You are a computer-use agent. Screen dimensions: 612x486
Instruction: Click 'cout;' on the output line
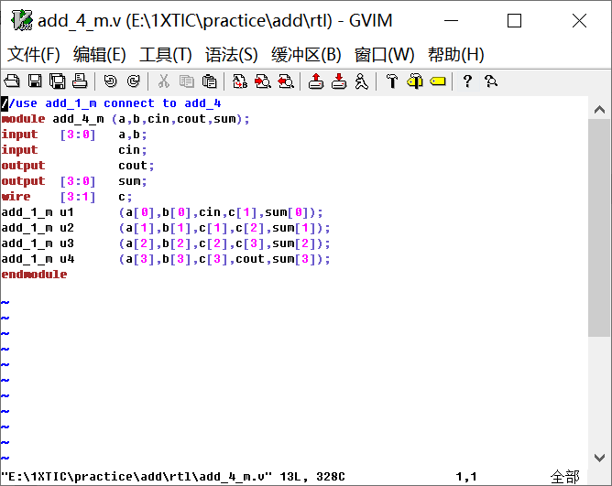(137, 166)
